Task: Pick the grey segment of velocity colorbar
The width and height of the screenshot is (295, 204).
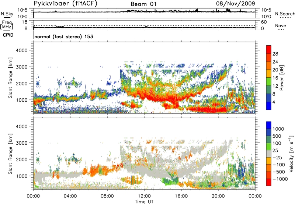Action: pos(269,154)
